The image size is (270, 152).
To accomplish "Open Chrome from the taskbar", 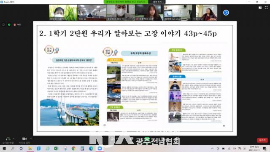I will tap(73, 148).
